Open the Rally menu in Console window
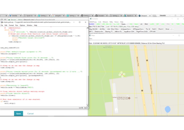Image resolution: width=184 pixels, height=130 pixels. tap(111, 22)
